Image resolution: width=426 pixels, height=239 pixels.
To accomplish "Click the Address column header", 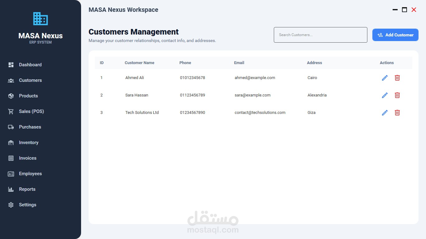I will (x=314, y=63).
